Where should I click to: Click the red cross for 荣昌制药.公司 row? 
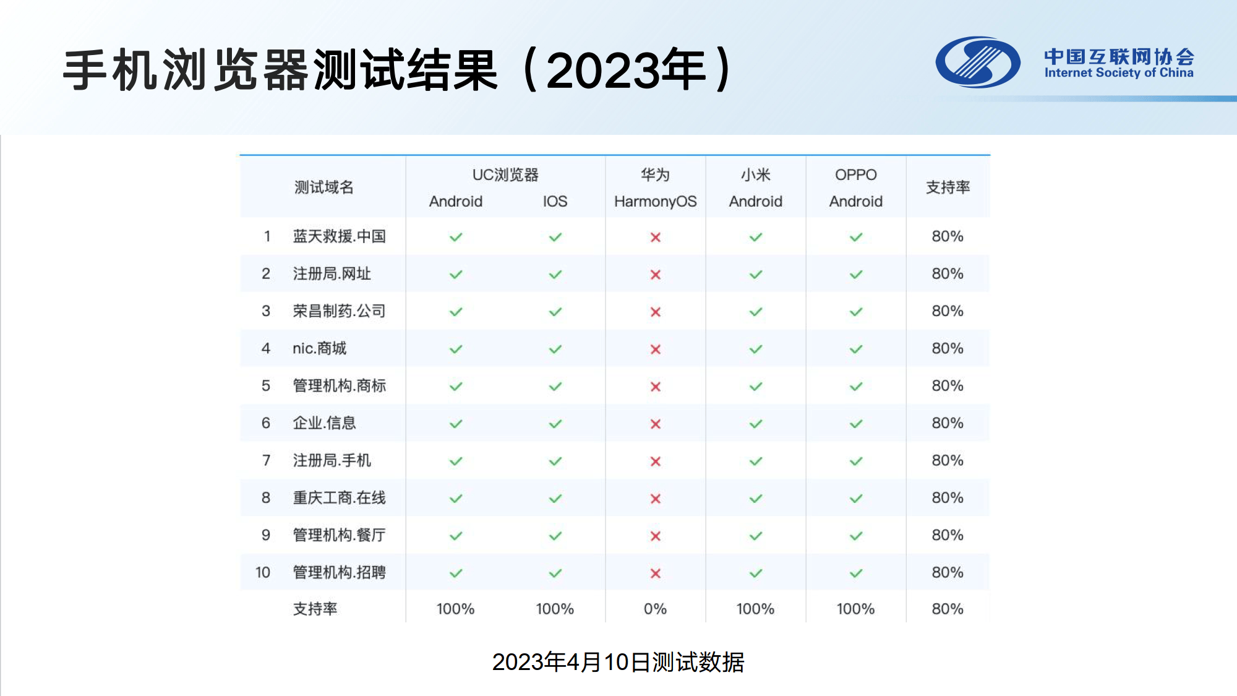[x=656, y=312]
